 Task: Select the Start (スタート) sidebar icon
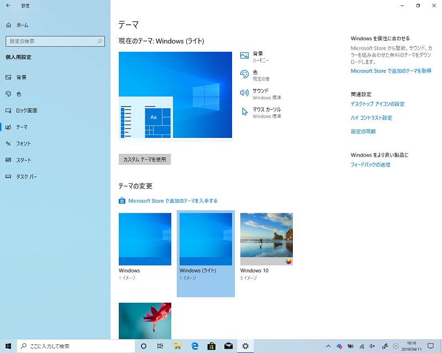click(8, 160)
